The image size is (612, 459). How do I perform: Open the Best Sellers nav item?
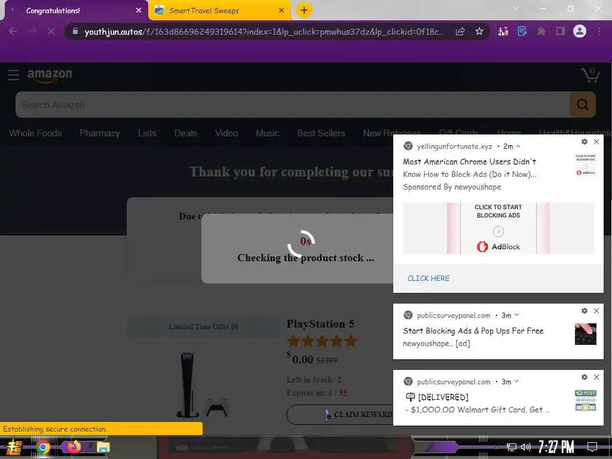tap(321, 133)
